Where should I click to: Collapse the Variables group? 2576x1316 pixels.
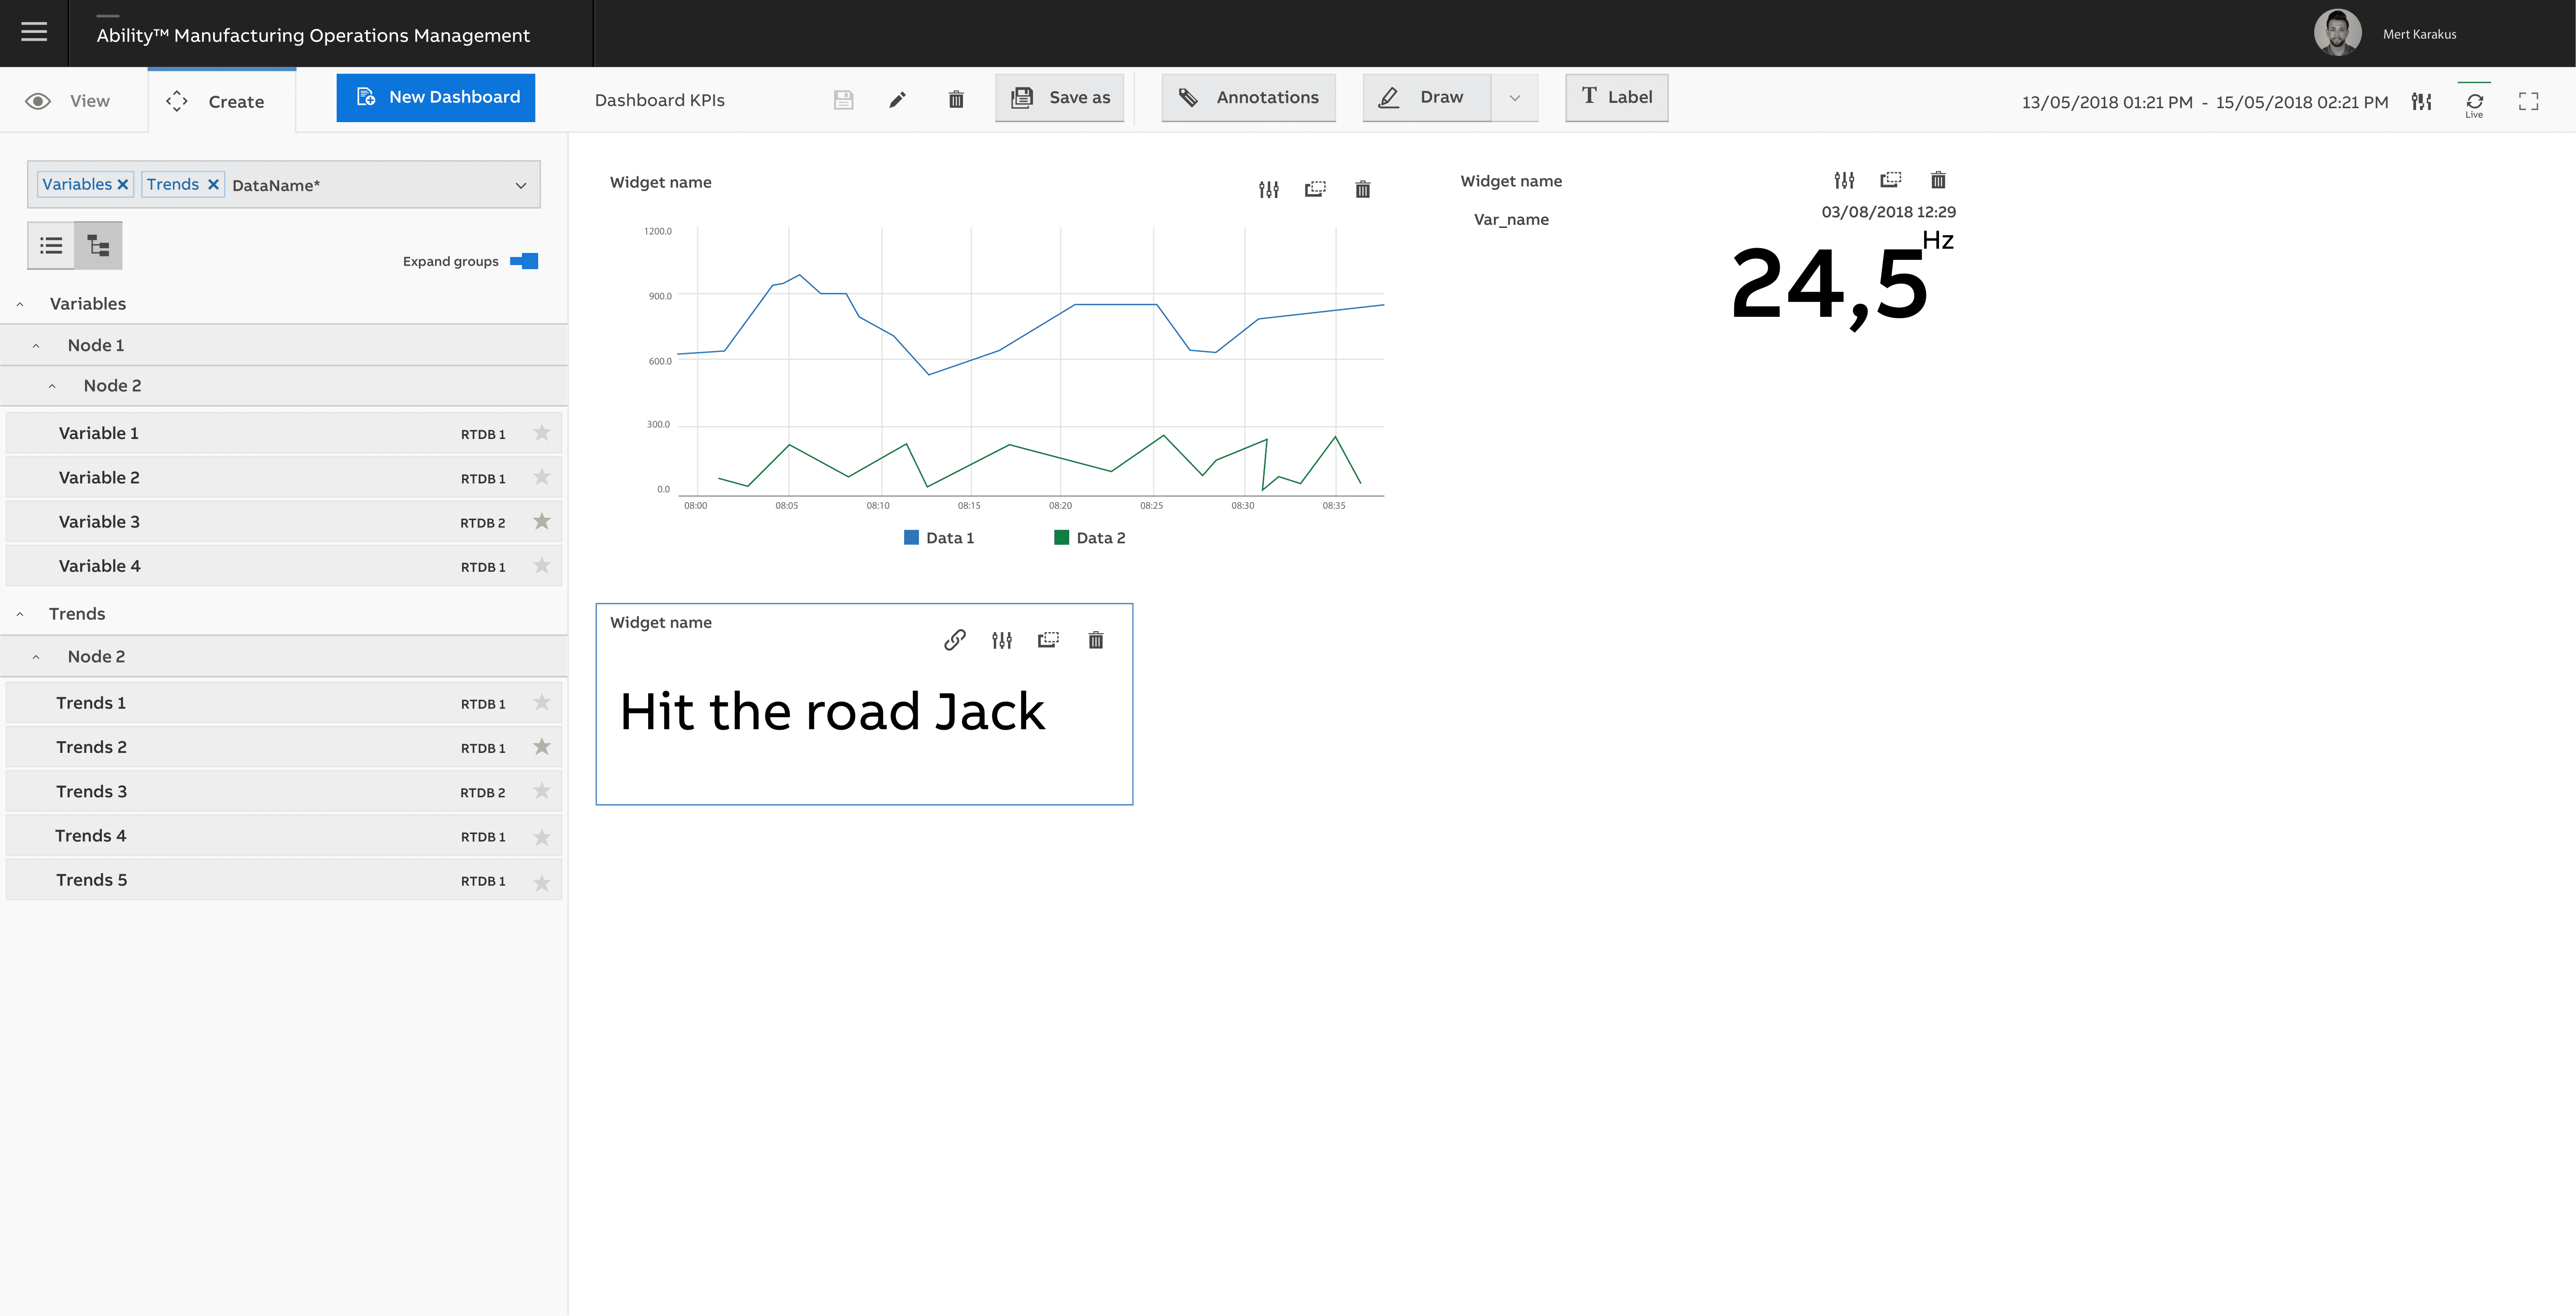click(x=20, y=304)
